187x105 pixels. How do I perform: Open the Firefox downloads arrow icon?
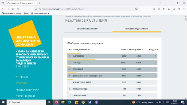[159, 9]
